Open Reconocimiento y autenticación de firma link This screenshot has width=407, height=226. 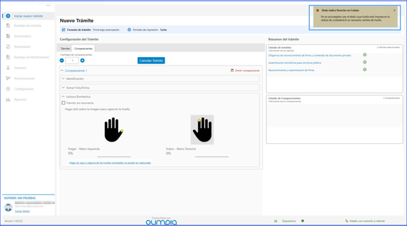[x=291, y=70]
